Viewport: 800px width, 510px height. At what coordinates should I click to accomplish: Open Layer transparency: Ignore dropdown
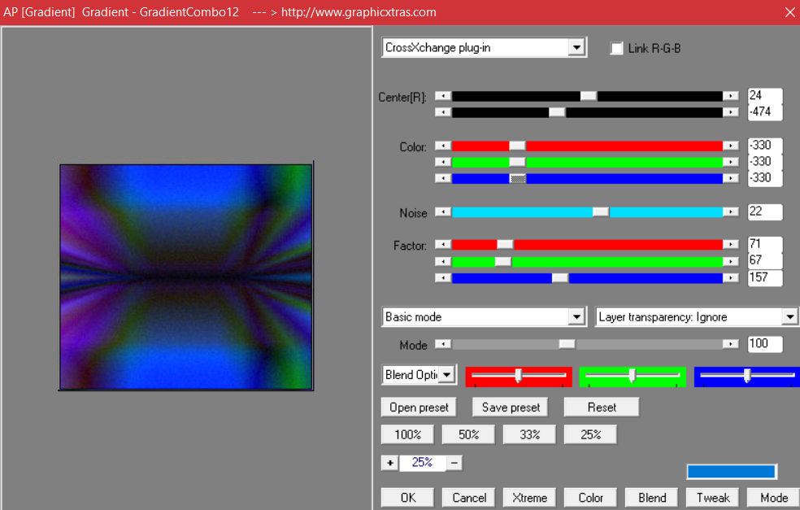click(789, 317)
